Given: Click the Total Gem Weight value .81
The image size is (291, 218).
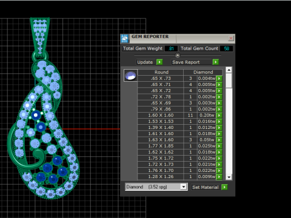Looking at the screenshot, I should (x=171, y=48).
